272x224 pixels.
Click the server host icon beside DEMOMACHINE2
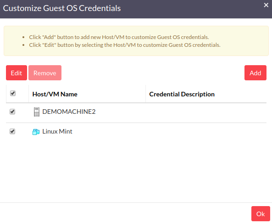36,112
